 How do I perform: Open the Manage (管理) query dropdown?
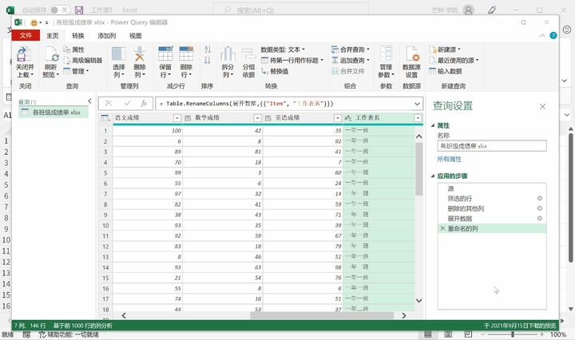(x=76, y=71)
